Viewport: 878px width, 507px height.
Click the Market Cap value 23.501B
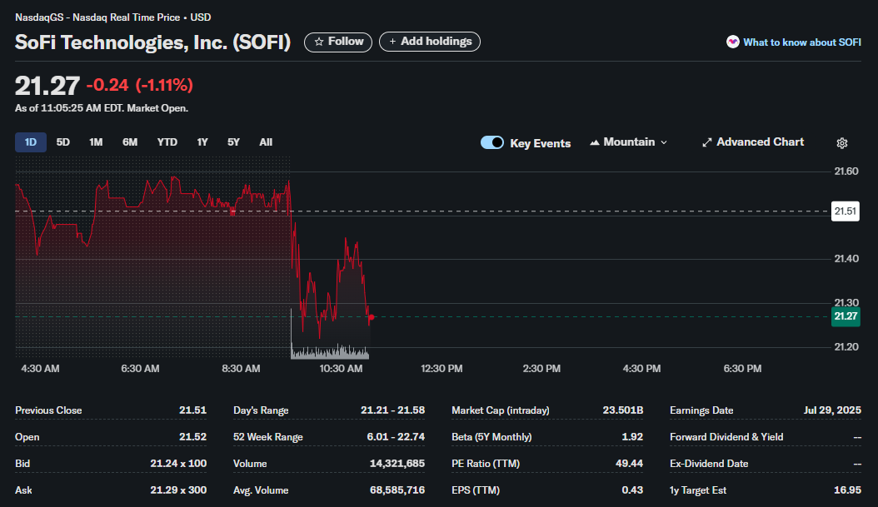[x=622, y=410]
